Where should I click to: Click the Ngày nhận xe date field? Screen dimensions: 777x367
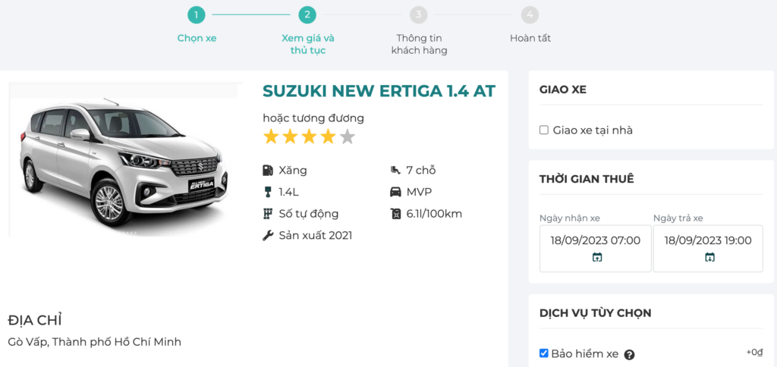point(596,241)
